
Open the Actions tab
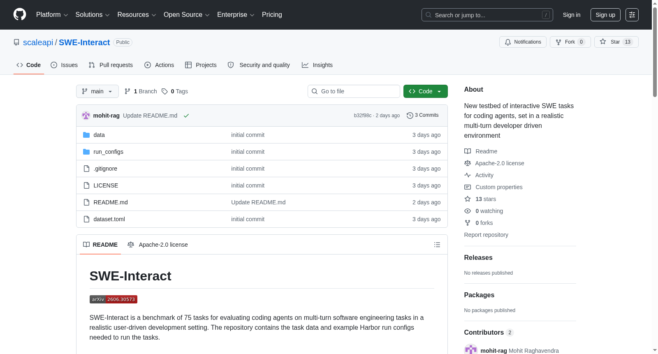point(159,65)
